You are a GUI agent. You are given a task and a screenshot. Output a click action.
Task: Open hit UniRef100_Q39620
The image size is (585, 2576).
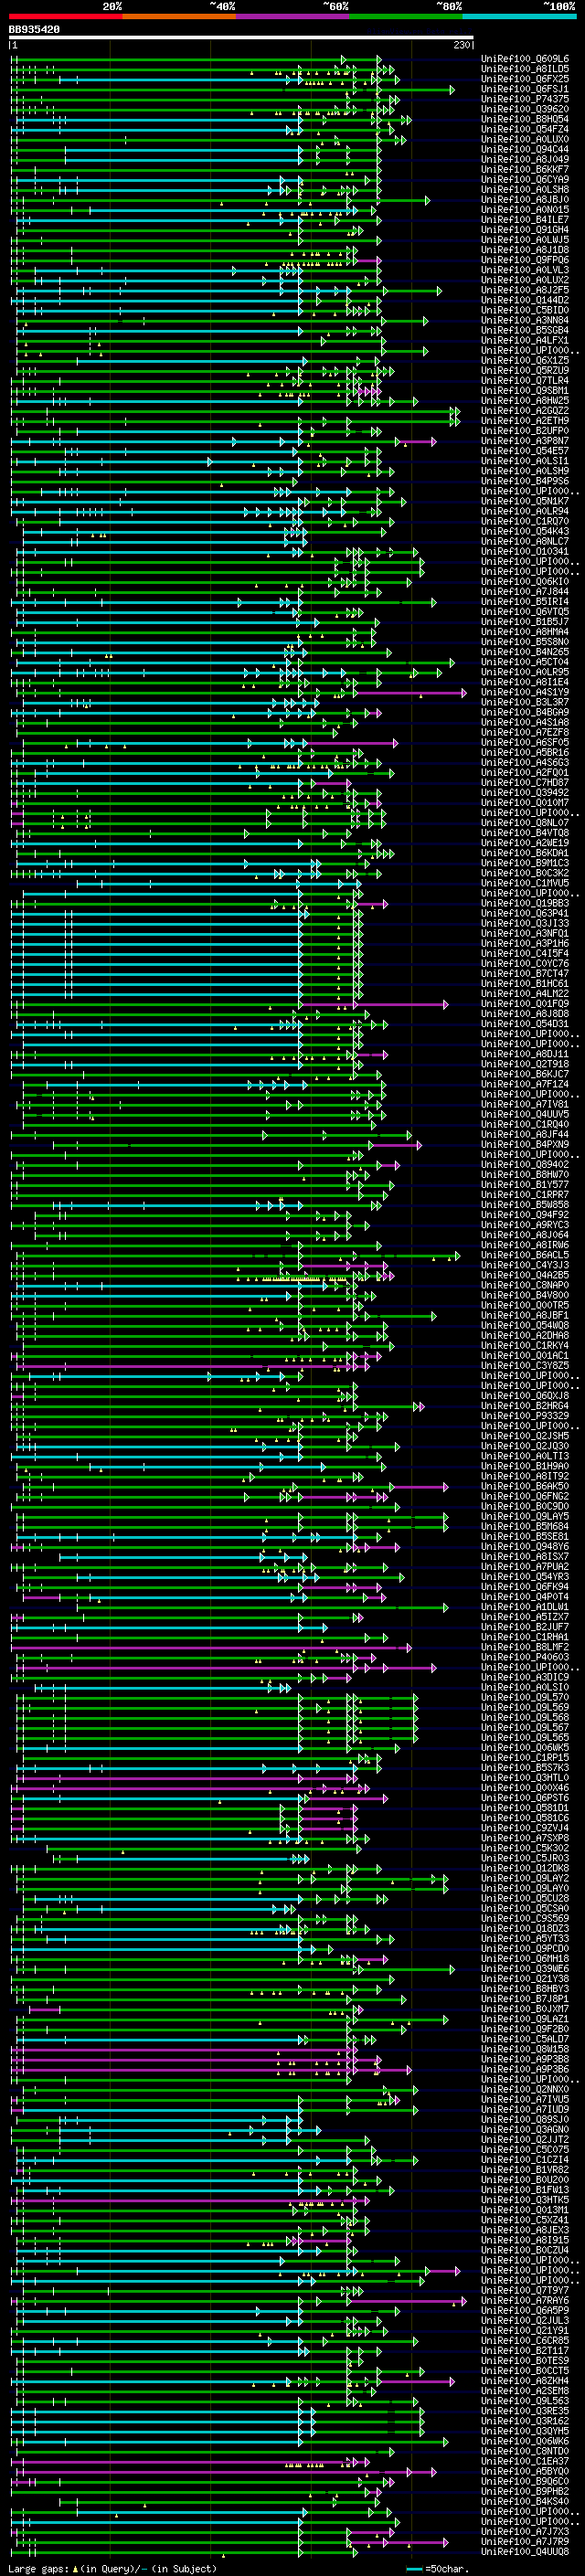click(x=524, y=109)
